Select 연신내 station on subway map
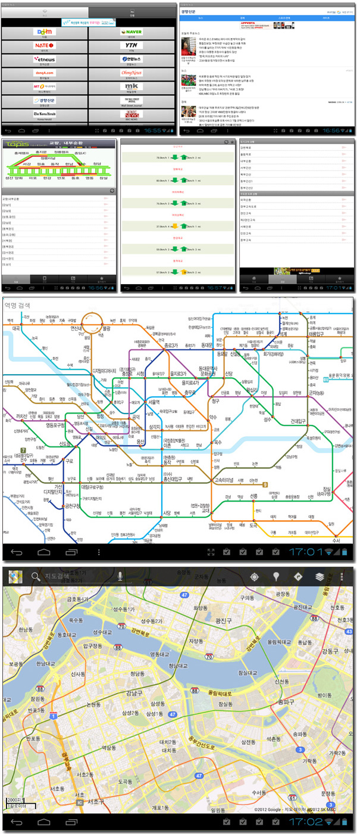Image resolution: width=357 pixels, height=836 pixels. coord(76,328)
